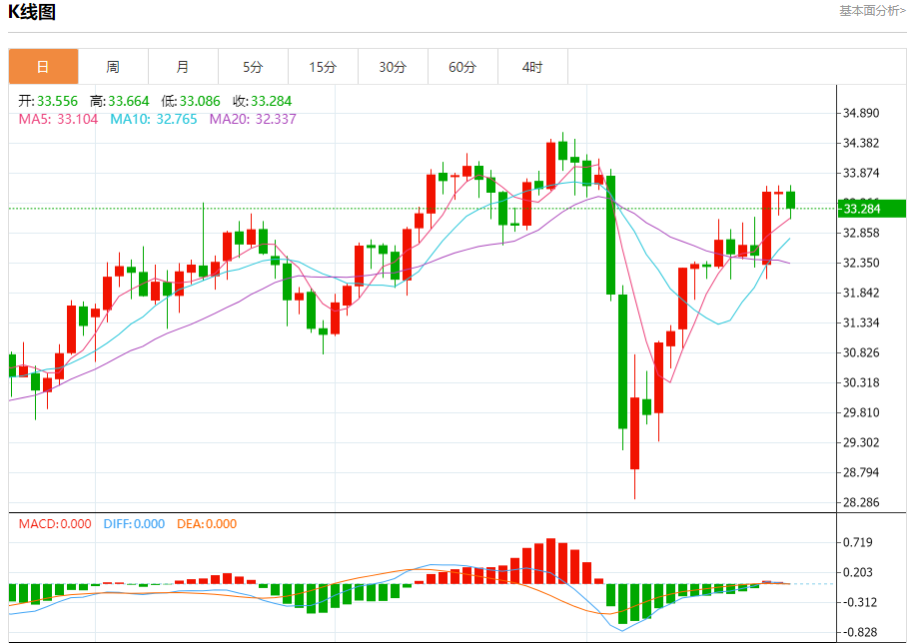Select the 日 daily chart tab

pos(43,67)
